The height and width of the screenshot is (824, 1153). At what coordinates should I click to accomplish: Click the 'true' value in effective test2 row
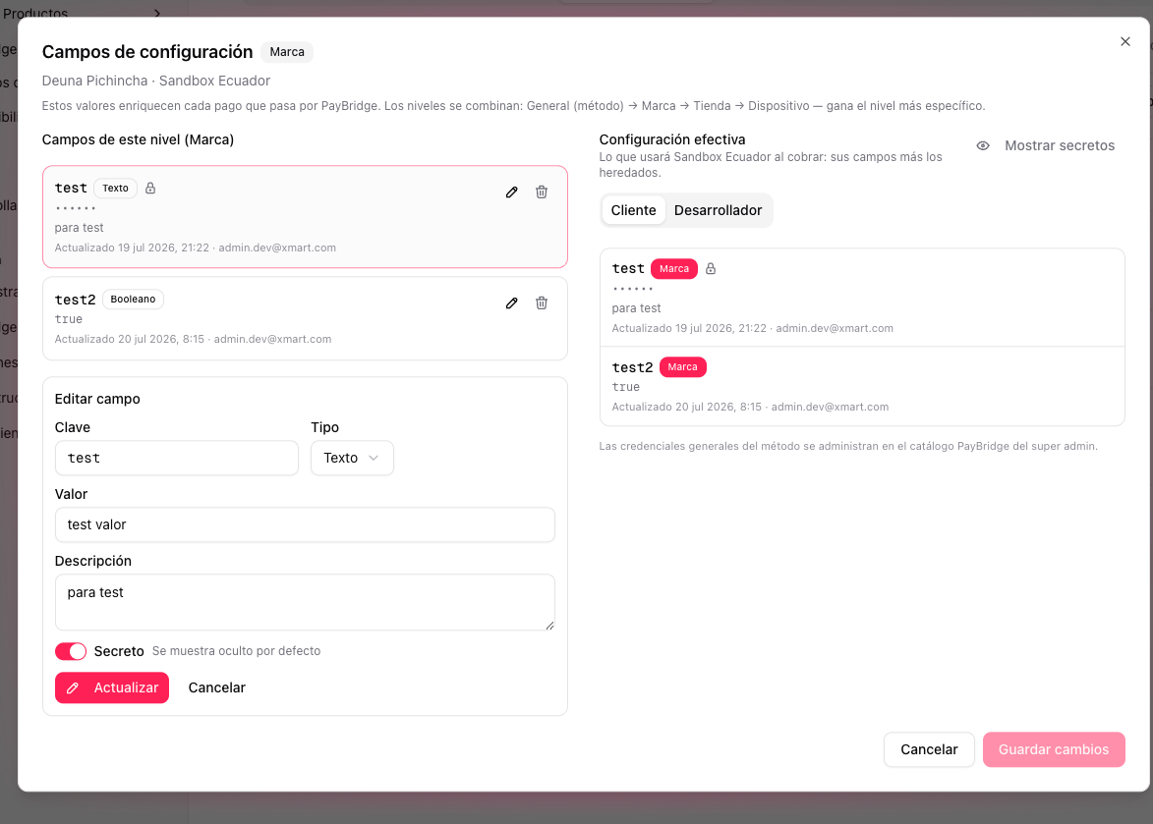coord(626,387)
